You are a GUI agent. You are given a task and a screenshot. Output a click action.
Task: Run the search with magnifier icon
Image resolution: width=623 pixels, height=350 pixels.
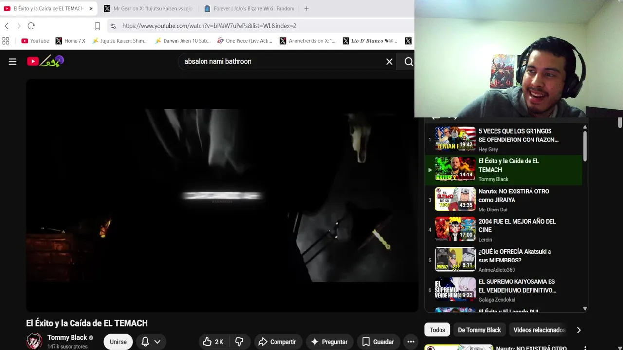point(409,62)
